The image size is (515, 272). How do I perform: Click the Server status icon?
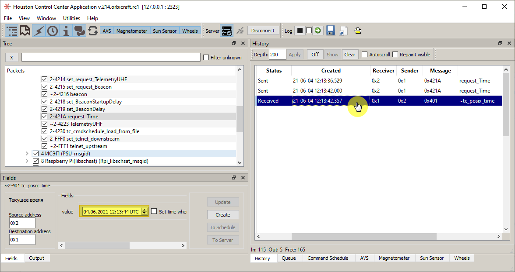point(226,31)
